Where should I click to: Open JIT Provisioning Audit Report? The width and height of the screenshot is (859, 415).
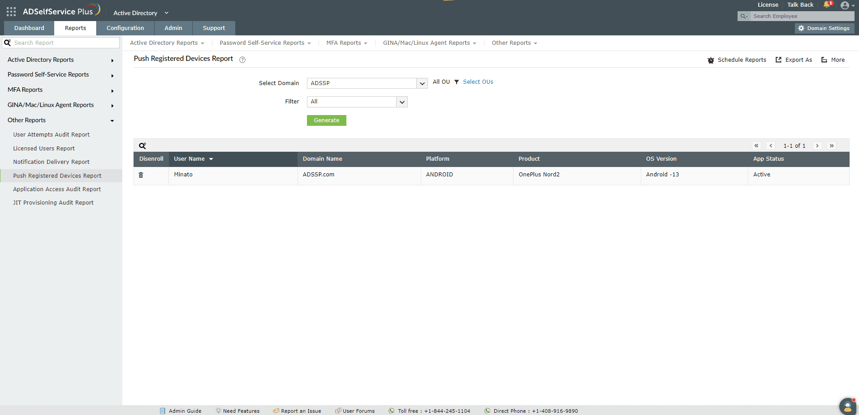click(x=53, y=203)
